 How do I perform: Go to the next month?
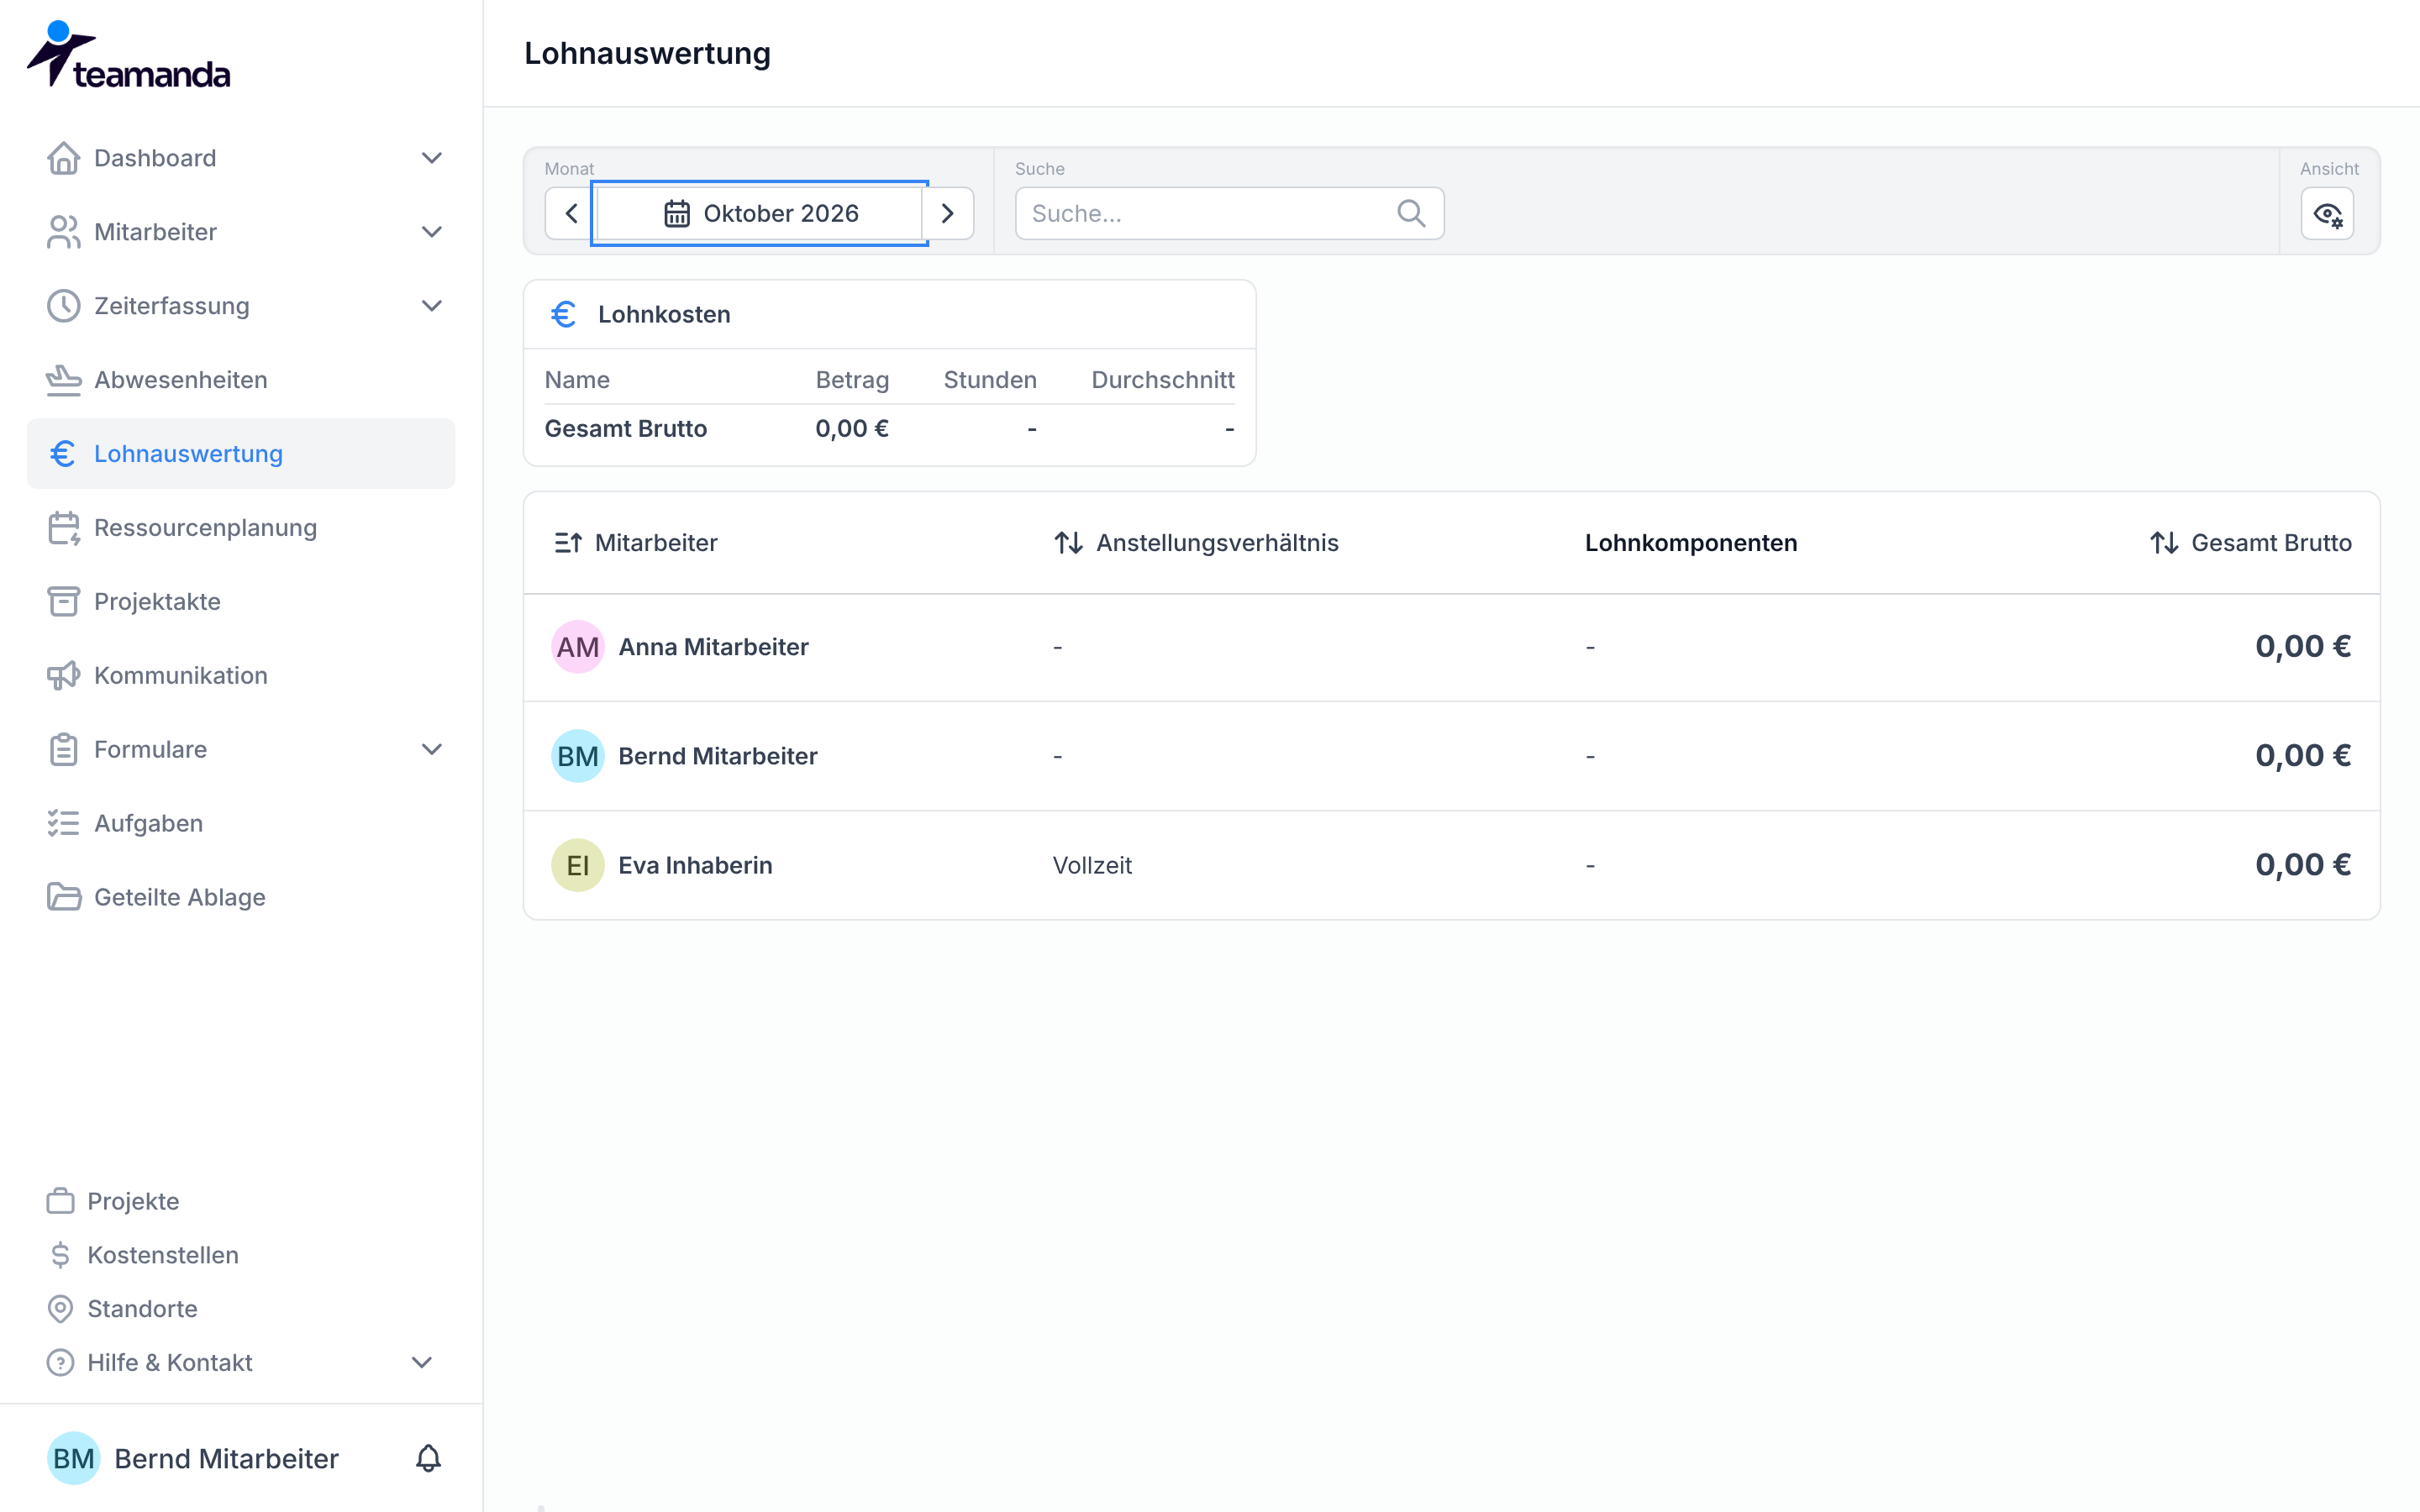pos(947,213)
